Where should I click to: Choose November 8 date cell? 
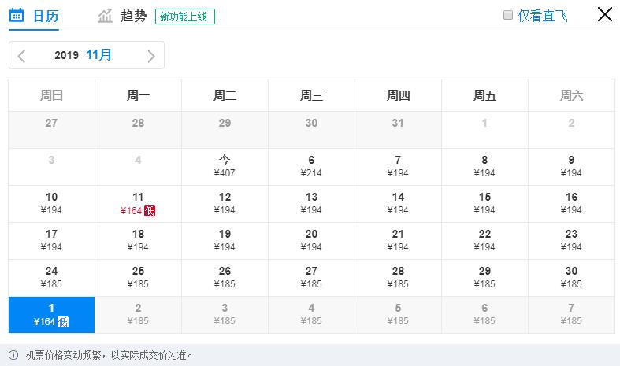484,167
